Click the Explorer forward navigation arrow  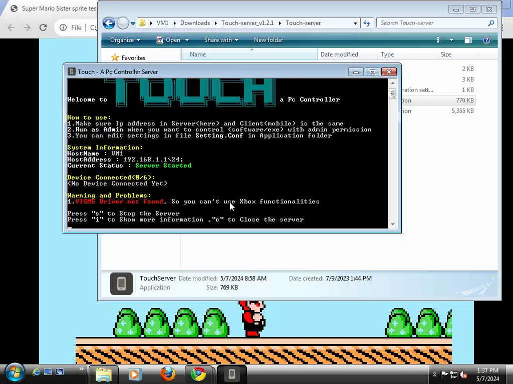pos(123,23)
